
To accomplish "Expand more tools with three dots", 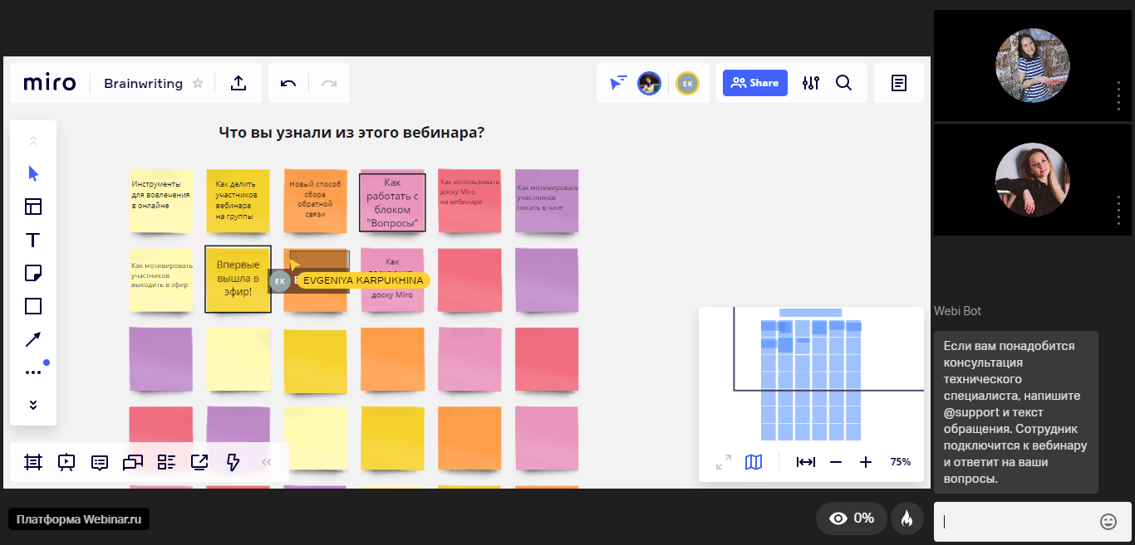I will coord(33,372).
